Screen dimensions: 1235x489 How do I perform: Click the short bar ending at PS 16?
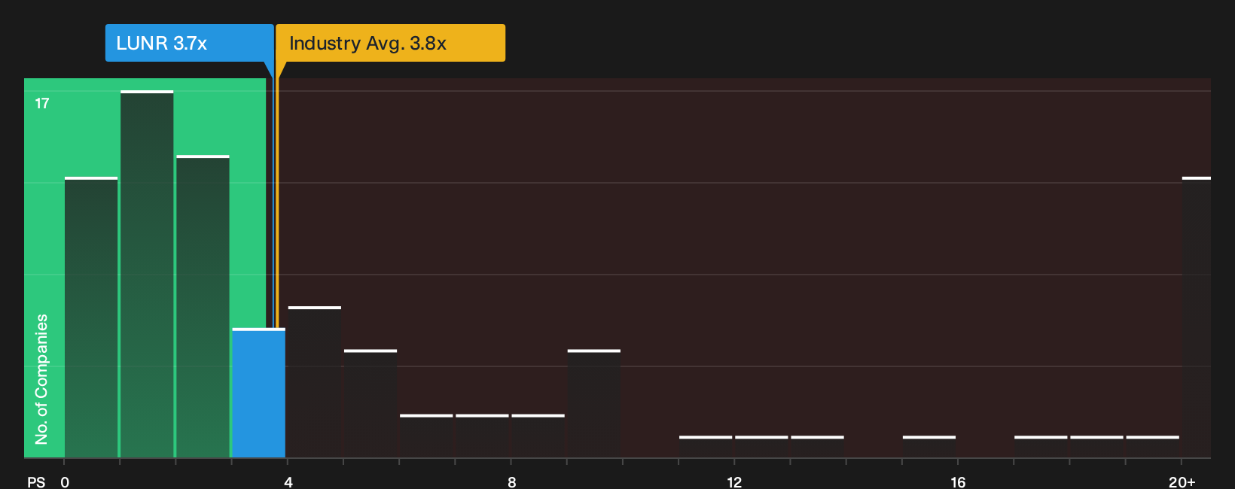coord(929,447)
